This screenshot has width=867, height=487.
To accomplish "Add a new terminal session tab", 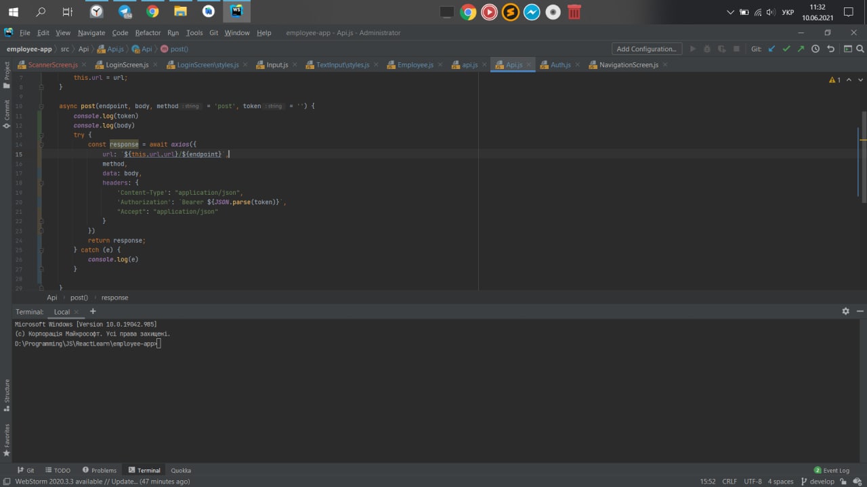I will (x=93, y=311).
